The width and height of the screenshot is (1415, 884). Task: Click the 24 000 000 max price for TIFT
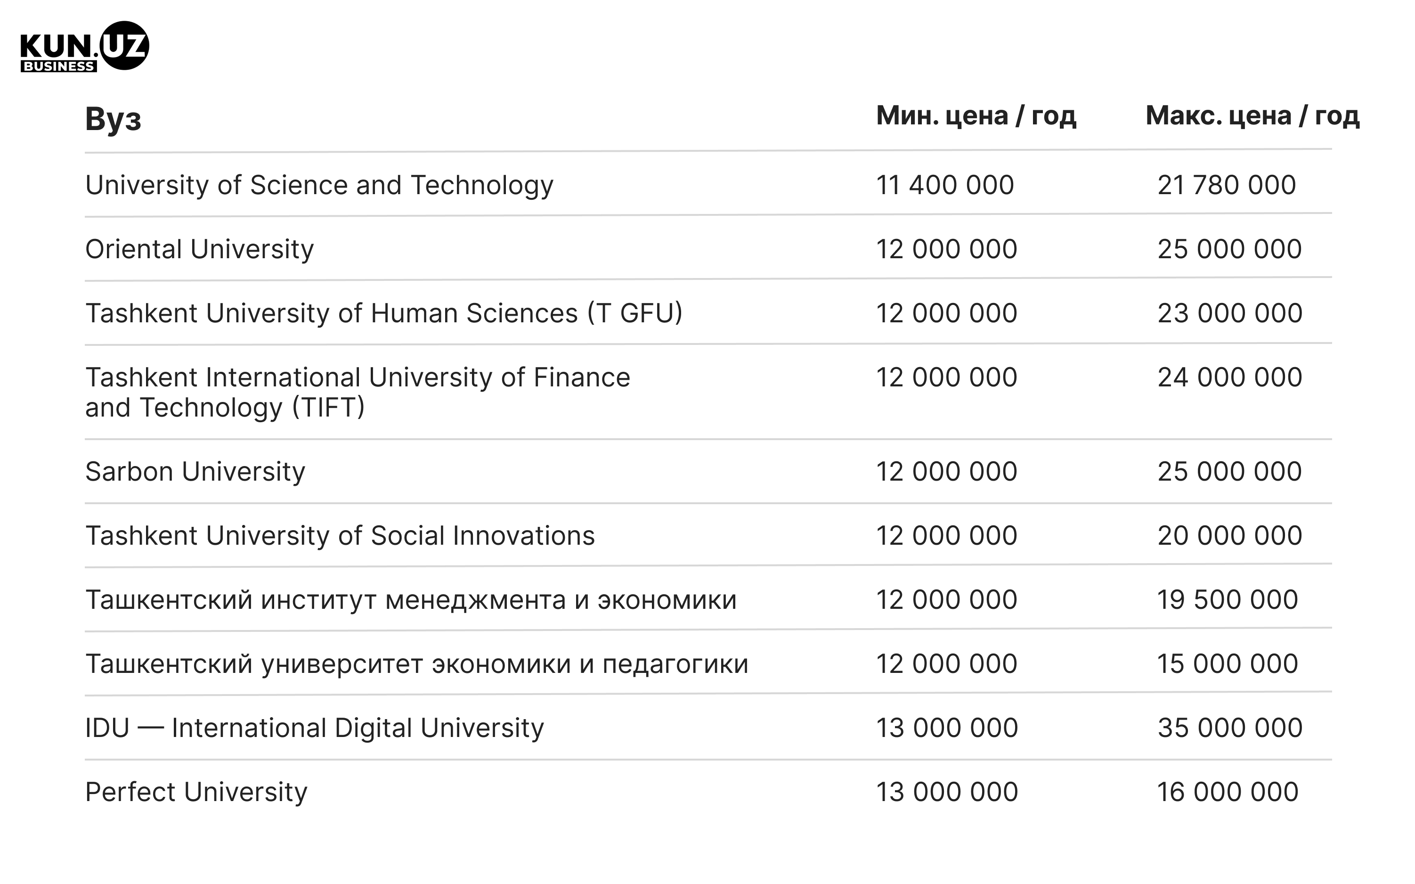click(x=1230, y=378)
